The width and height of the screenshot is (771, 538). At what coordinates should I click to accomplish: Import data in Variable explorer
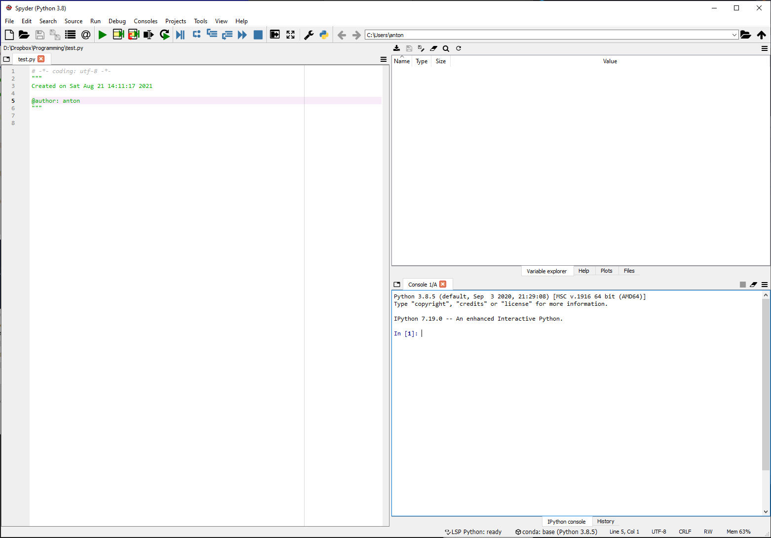pos(396,48)
